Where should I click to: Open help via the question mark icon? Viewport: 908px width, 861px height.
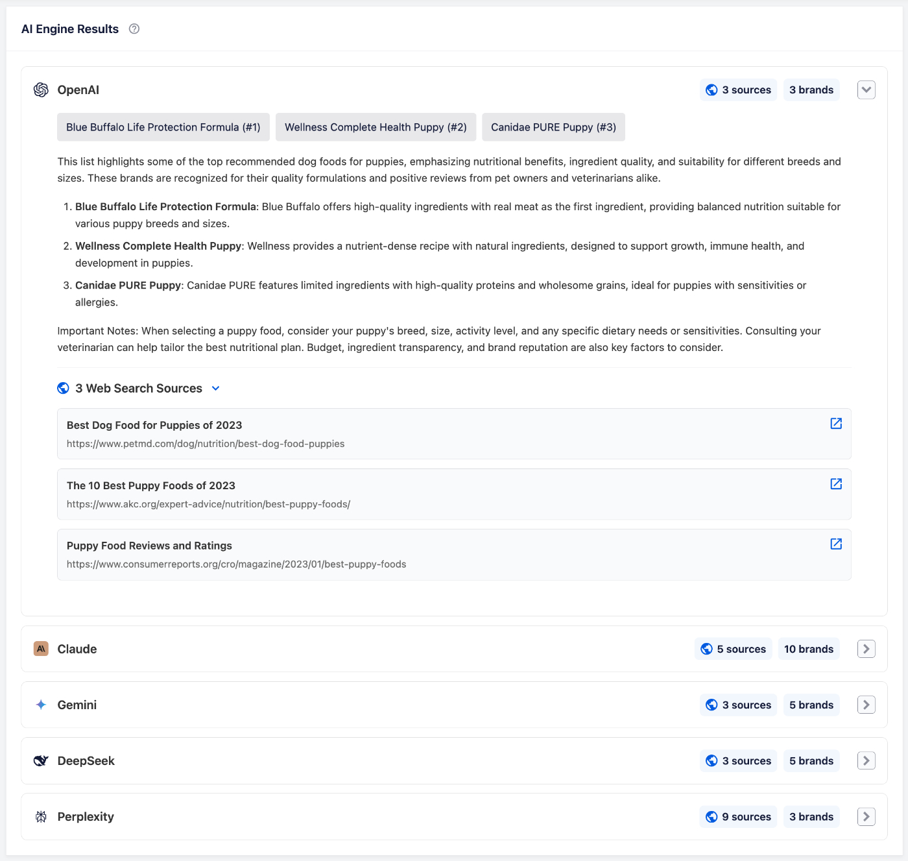(134, 29)
